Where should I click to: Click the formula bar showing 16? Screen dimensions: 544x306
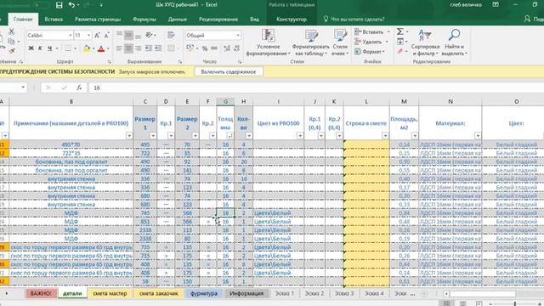tap(315, 88)
